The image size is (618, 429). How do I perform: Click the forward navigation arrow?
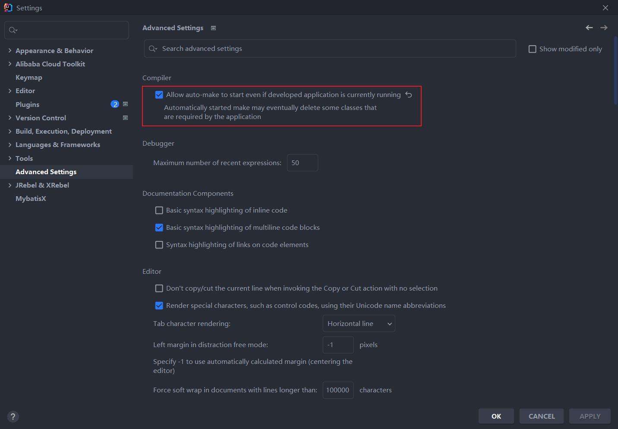(x=604, y=28)
